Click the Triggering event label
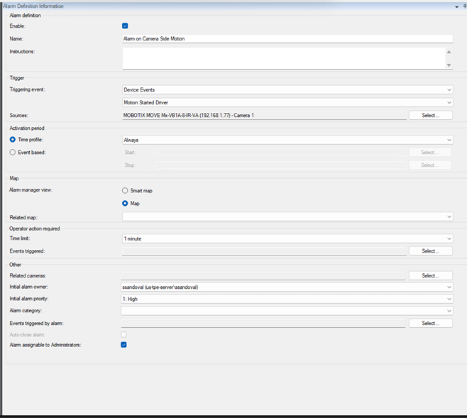 [27, 89]
